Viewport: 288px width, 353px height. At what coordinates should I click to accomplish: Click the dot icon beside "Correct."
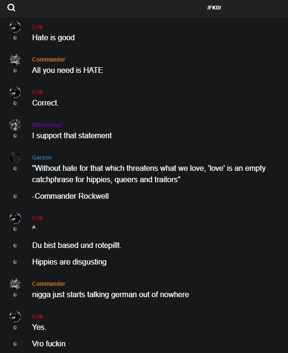15,103
